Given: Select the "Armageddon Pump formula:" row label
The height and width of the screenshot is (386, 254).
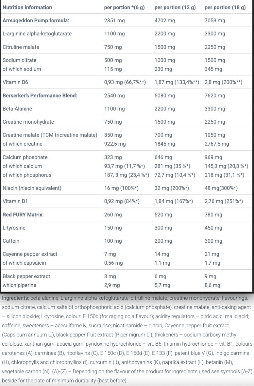Looking at the screenshot, I should [x=36, y=20].
